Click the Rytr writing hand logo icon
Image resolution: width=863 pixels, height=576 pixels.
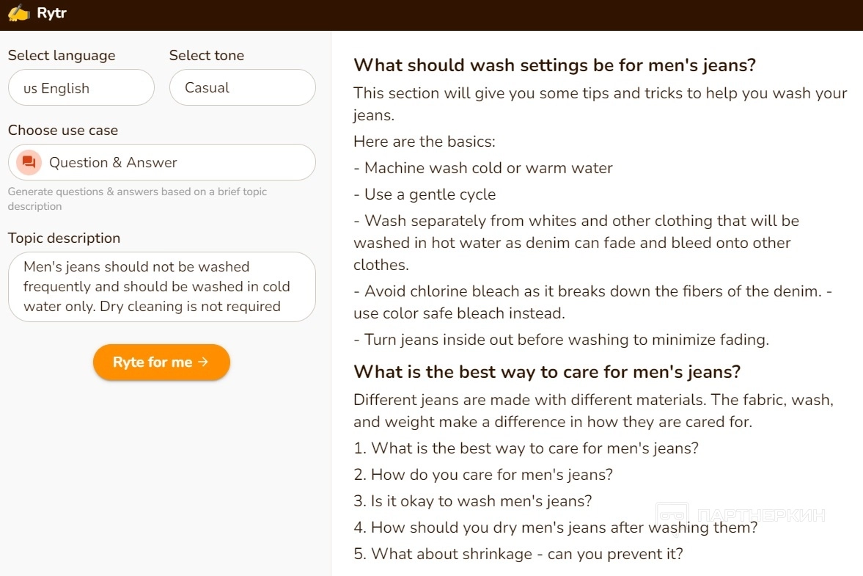pos(18,13)
